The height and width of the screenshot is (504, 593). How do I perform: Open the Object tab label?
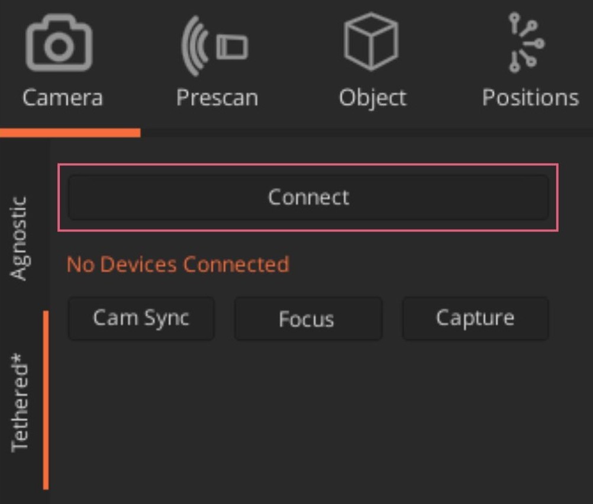[373, 97]
